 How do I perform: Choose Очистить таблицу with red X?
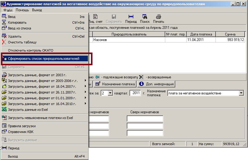pyautogui.click(x=22, y=42)
